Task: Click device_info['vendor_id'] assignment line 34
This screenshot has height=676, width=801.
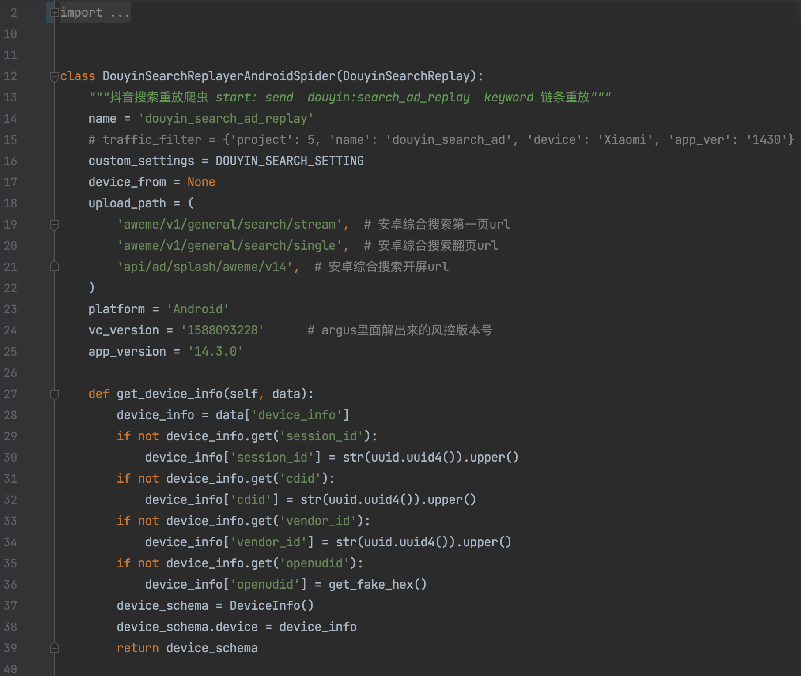Action: point(328,542)
